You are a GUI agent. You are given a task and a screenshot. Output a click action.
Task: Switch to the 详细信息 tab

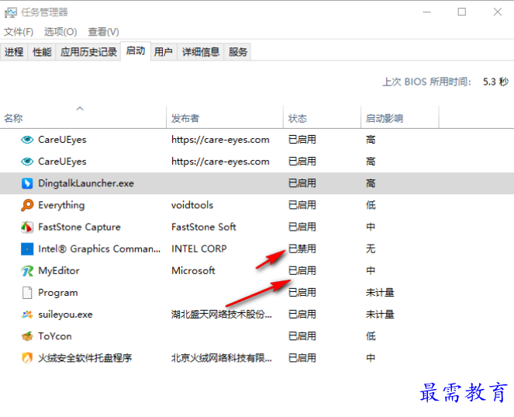201,52
